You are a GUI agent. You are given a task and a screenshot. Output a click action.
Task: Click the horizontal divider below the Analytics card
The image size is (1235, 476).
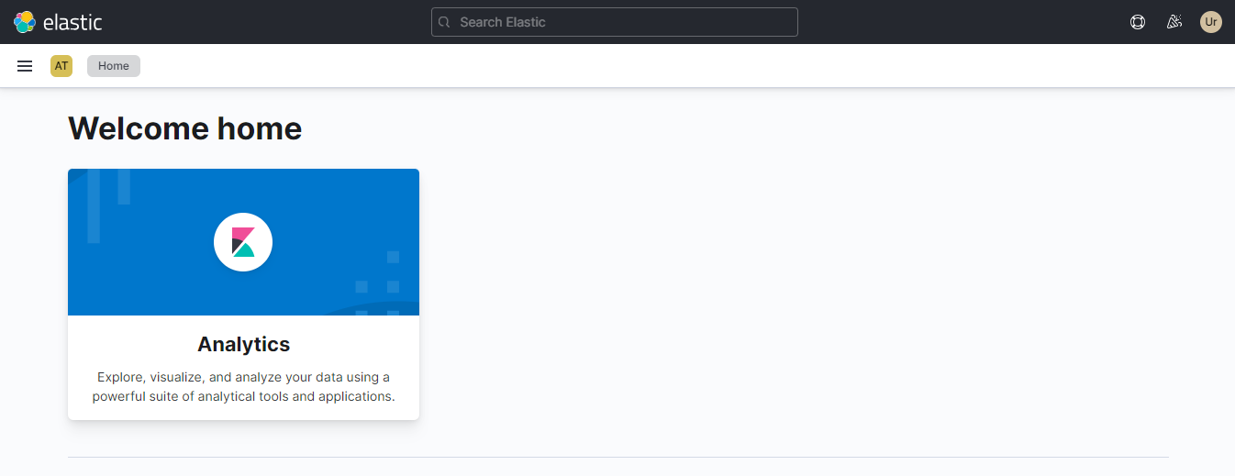point(617,457)
